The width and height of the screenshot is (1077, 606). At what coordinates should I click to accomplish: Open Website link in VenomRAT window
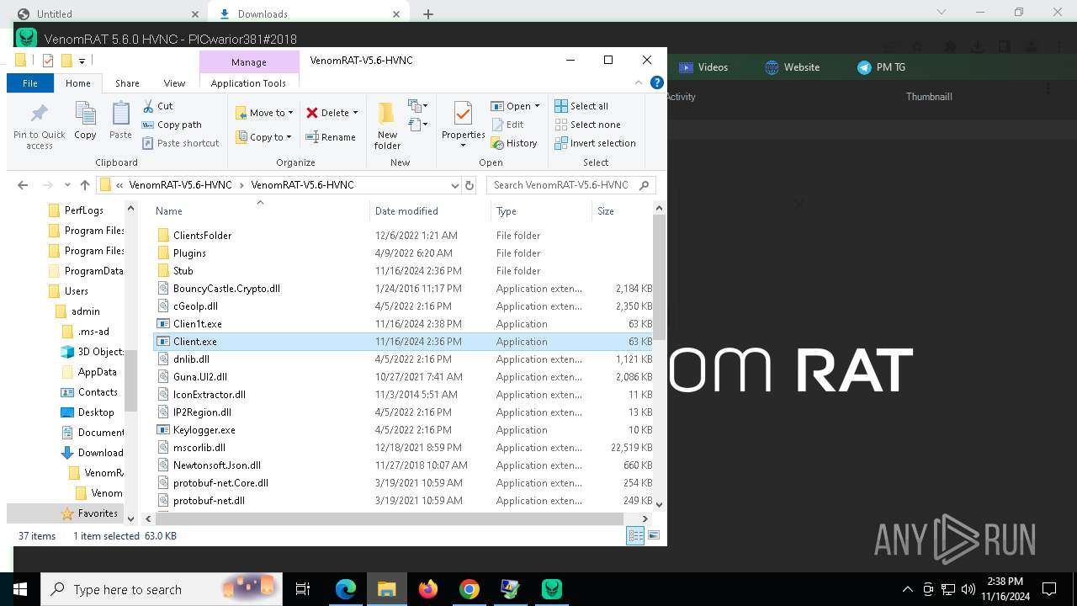(x=792, y=67)
